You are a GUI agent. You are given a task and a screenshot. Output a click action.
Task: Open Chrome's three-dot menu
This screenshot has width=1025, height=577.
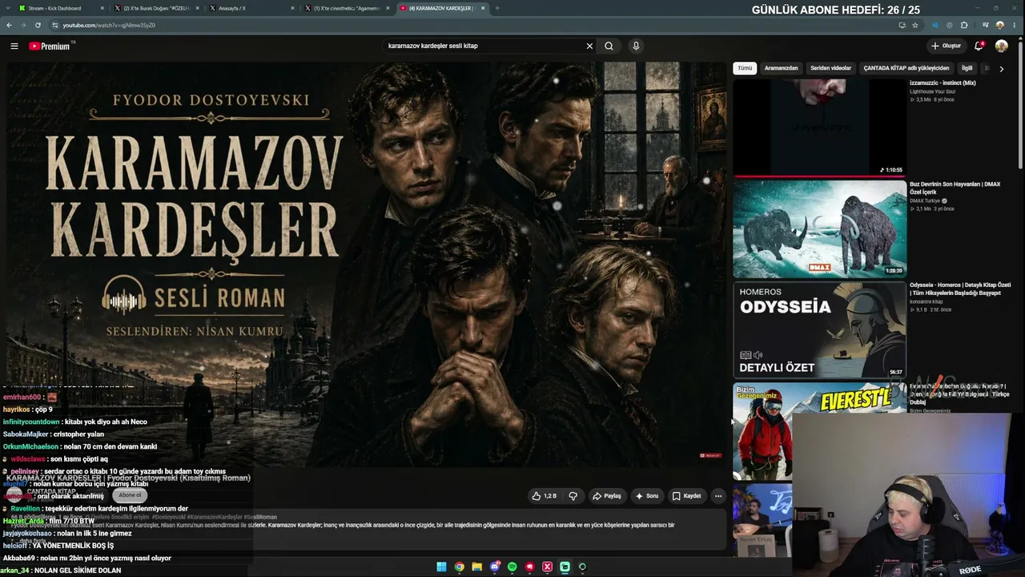click(1015, 25)
